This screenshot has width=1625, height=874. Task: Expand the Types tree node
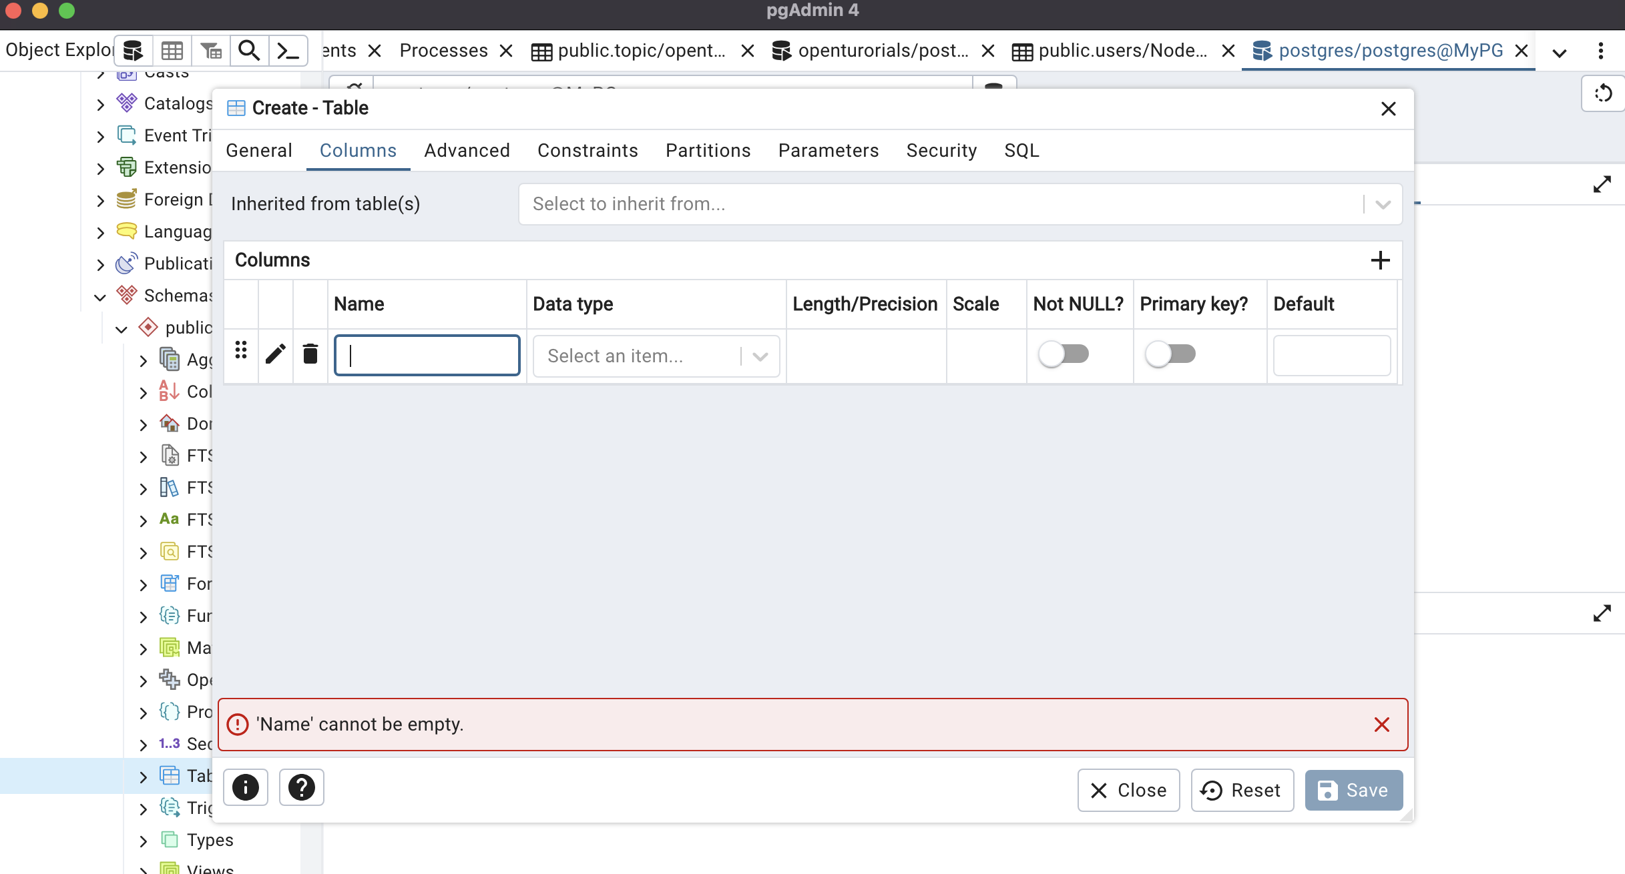tap(143, 841)
